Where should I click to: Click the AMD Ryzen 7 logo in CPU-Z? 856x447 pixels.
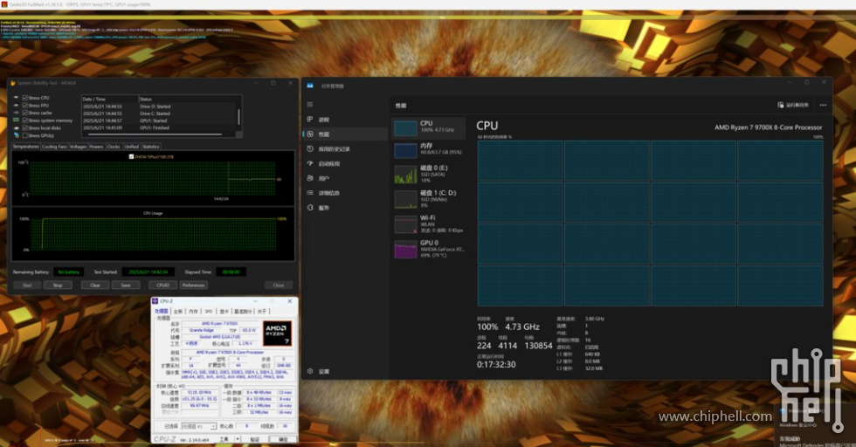[x=277, y=333]
